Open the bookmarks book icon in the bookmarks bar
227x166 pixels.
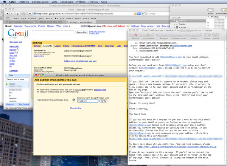(8, 19)
